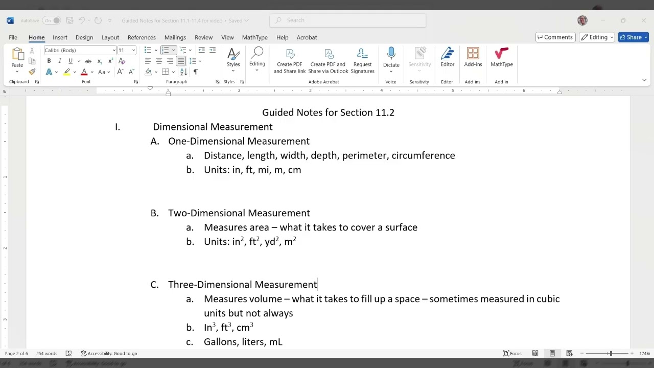The image size is (654, 368).
Task: Click the user account profile picture
Action: pyautogui.click(x=582, y=20)
